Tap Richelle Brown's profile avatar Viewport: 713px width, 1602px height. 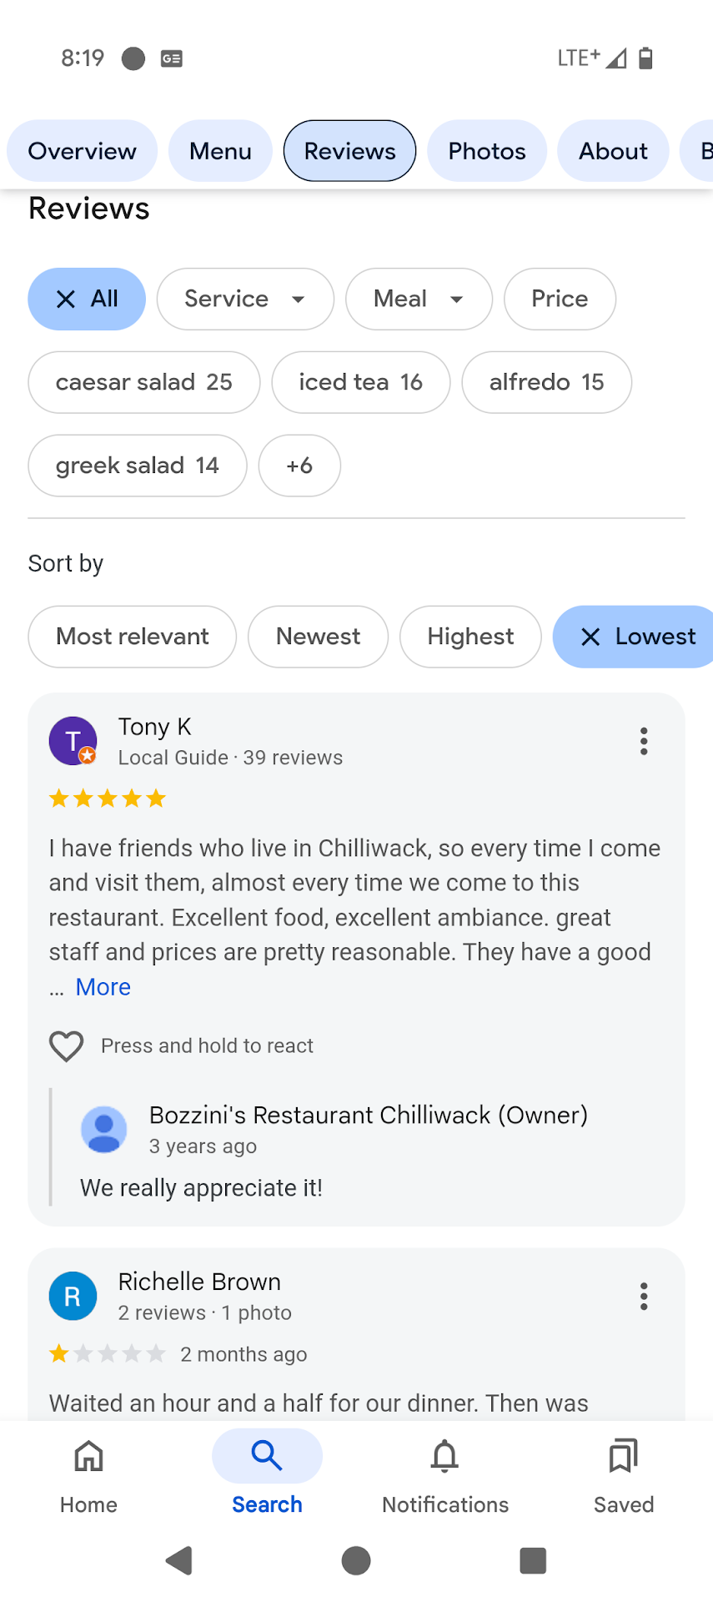73,1296
